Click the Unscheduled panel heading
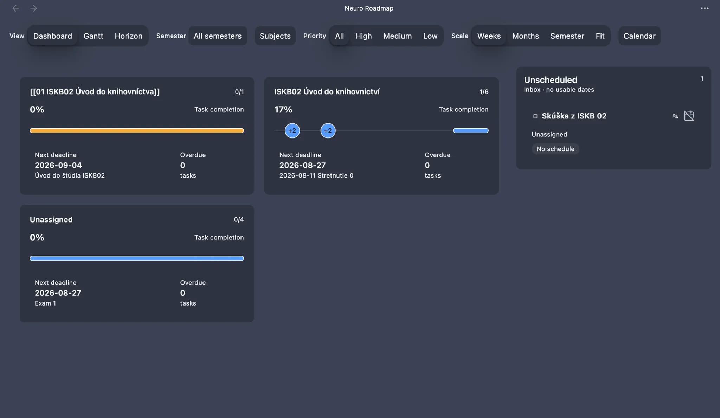 pyautogui.click(x=550, y=80)
